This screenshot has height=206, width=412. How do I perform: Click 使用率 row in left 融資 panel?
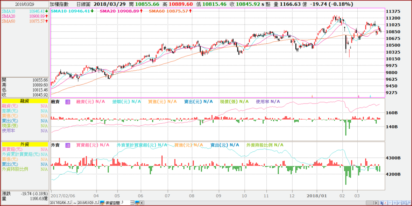click(25, 131)
